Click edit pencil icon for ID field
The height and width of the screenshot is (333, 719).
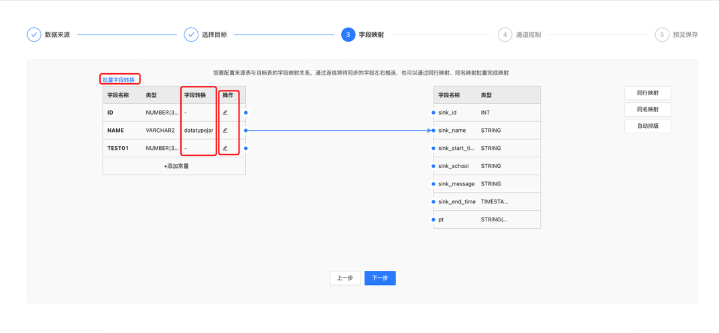point(225,113)
